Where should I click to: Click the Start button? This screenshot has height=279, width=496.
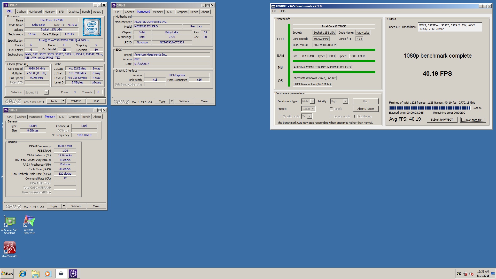pos(7,274)
